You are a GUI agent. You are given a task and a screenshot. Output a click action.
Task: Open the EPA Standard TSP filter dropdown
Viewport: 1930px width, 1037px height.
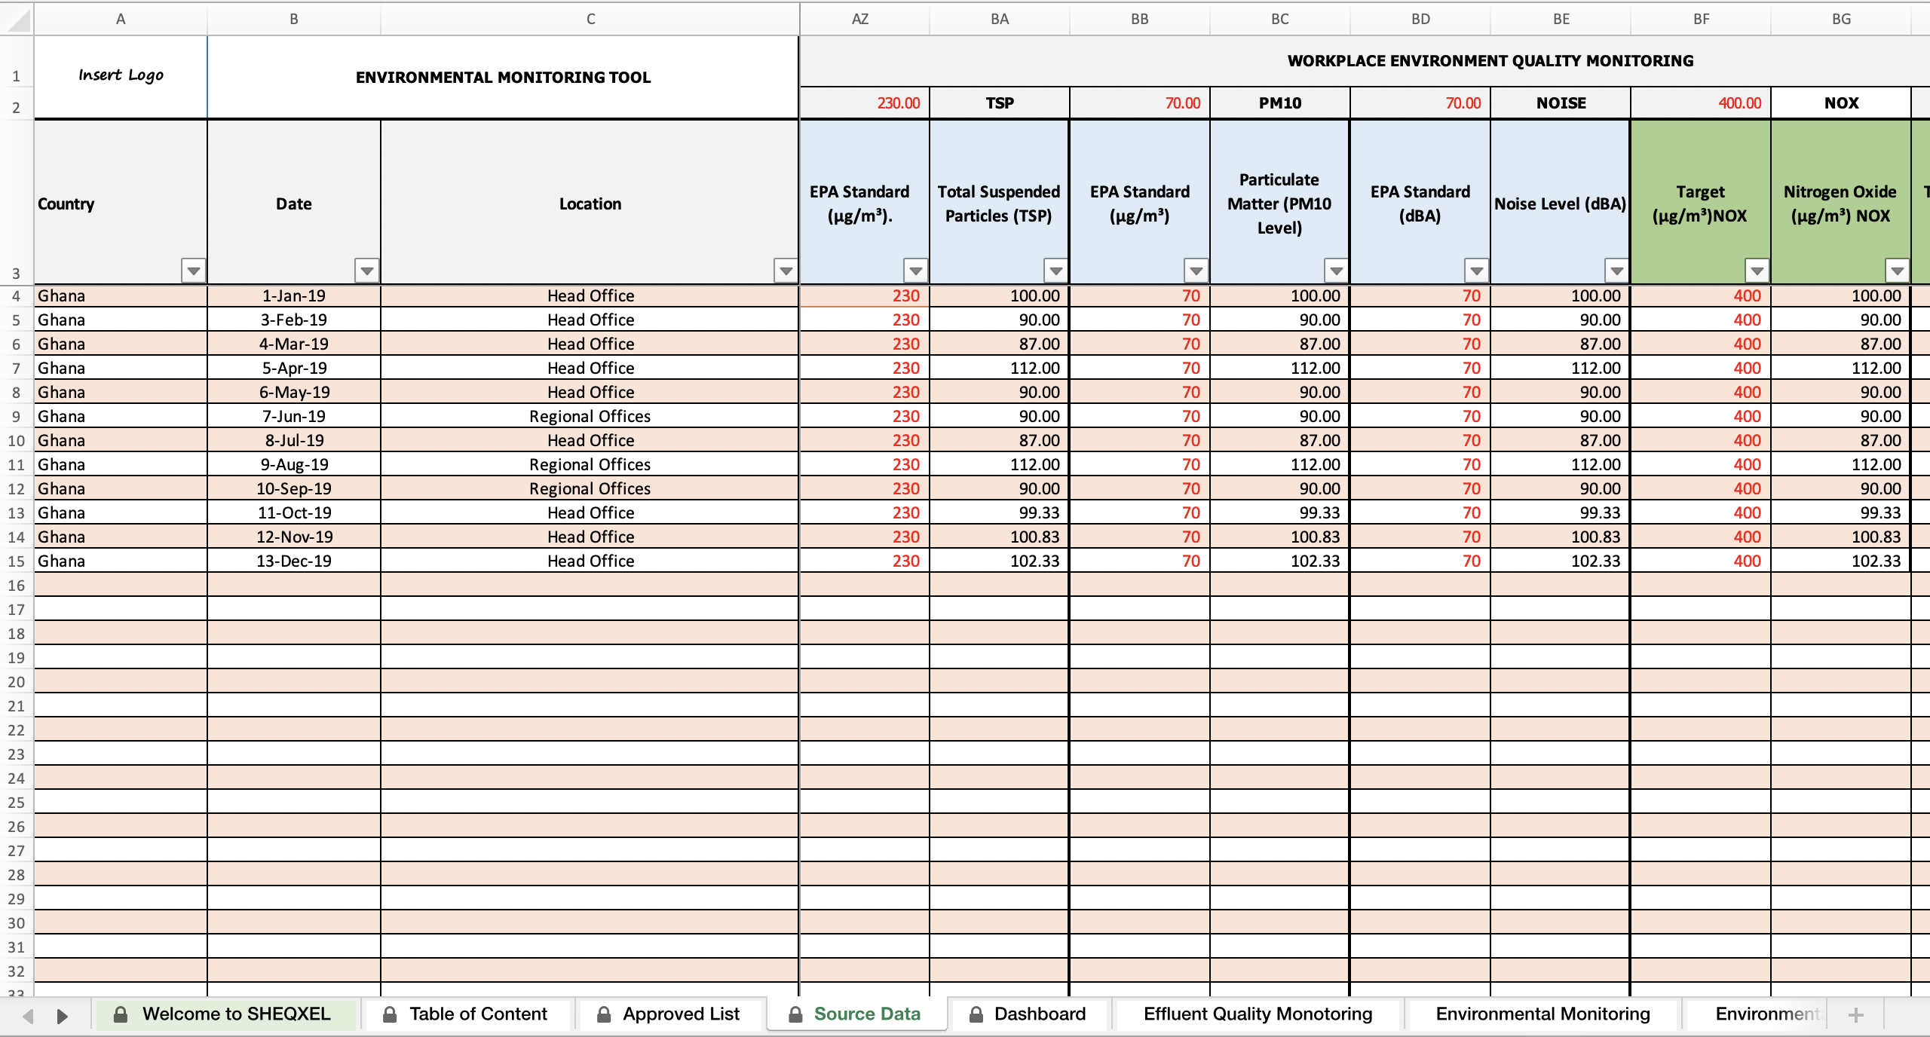pyautogui.click(x=915, y=271)
